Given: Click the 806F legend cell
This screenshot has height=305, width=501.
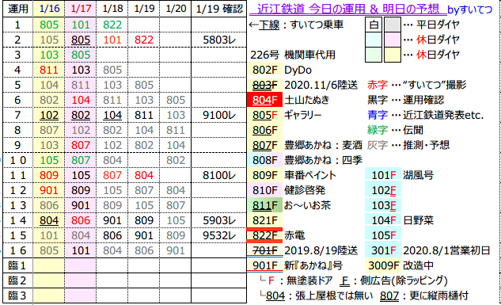Looking at the screenshot, I should pos(265,130).
